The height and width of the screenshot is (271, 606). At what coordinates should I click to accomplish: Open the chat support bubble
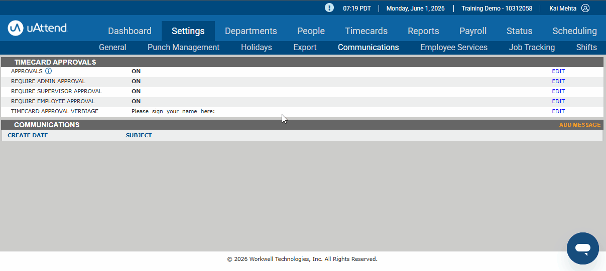tap(582, 248)
